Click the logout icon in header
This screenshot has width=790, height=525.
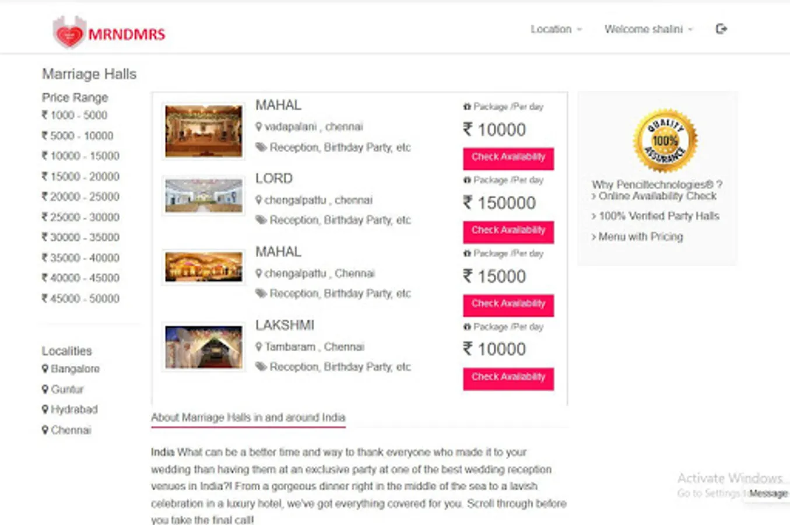[721, 29]
